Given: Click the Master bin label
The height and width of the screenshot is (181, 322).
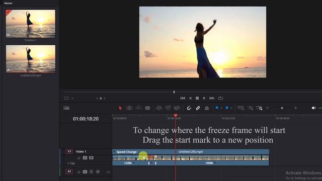Looking at the screenshot, I should (x=8, y=3).
